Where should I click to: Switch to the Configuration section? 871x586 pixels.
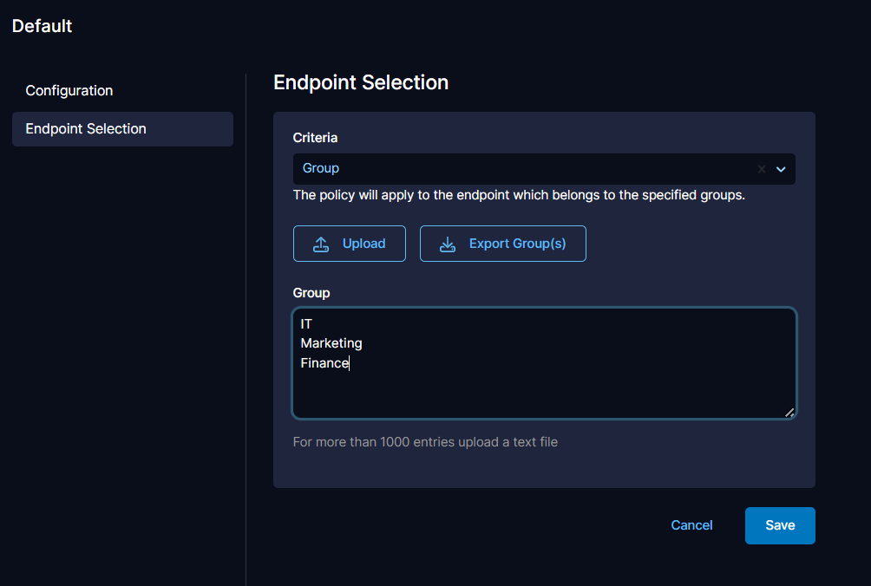pyautogui.click(x=69, y=90)
